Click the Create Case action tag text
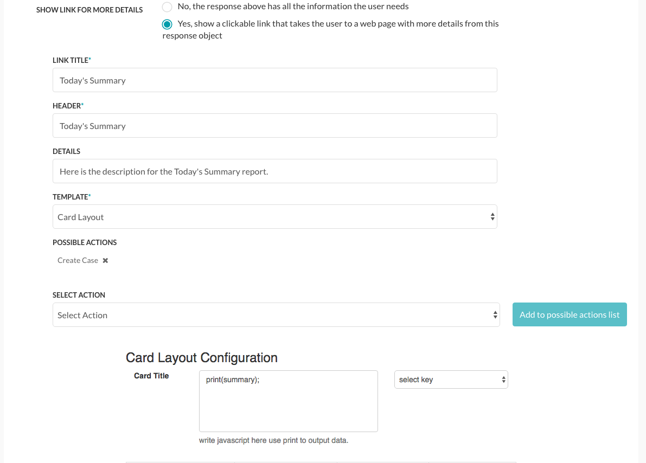Image resolution: width=646 pixels, height=463 pixels. click(78, 260)
